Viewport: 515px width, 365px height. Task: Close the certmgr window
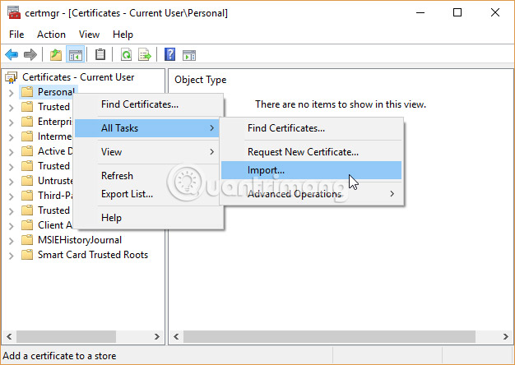pyautogui.click(x=495, y=13)
